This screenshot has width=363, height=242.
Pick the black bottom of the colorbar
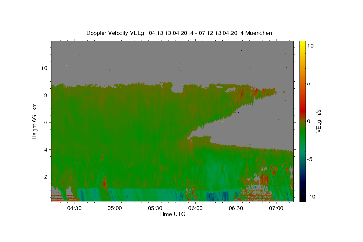pos(302,199)
